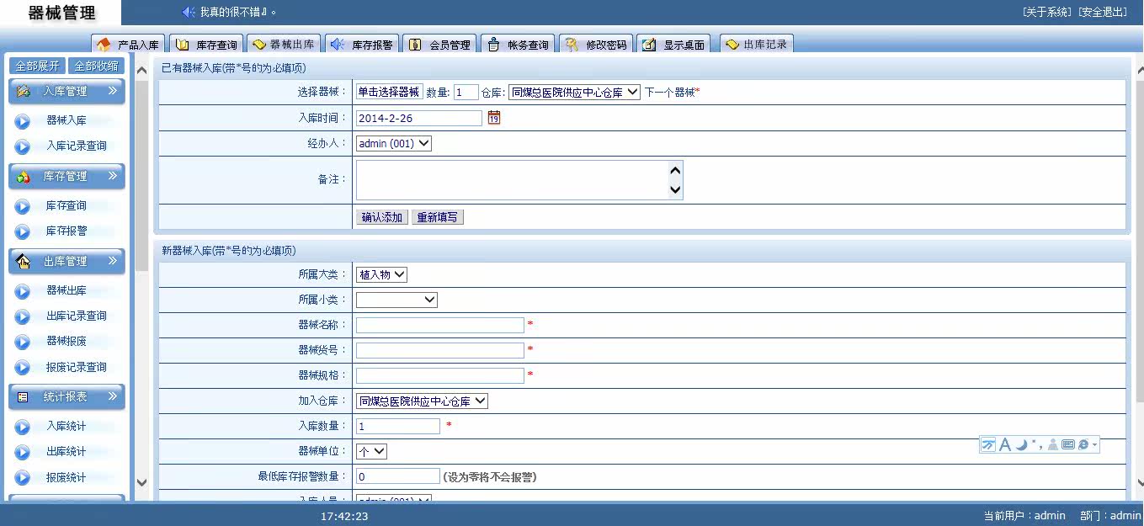Click the book icon on the 库存查询 tab
This screenshot has width=1144, height=526.
tap(183, 45)
